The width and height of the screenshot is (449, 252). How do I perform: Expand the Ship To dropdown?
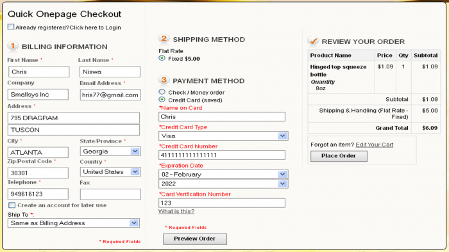pyautogui.click(x=74, y=223)
